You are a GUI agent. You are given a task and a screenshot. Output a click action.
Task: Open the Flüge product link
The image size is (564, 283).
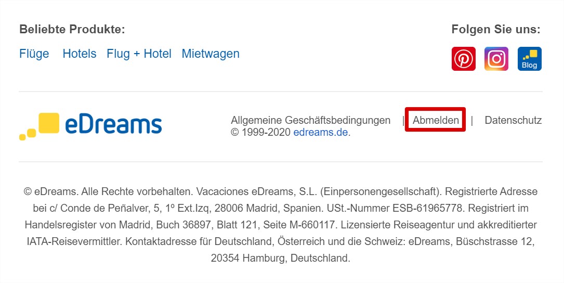click(34, 54)
